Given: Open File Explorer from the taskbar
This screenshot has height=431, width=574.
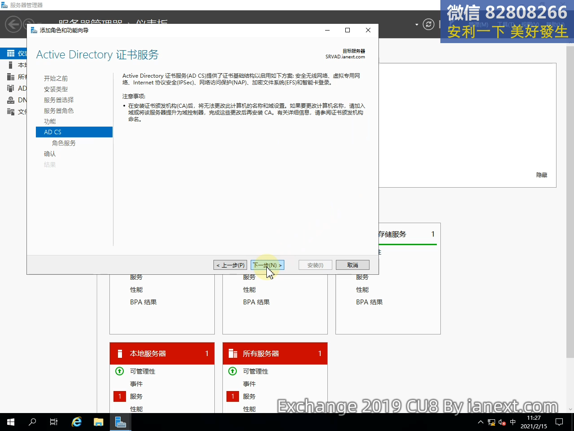Looking at the screenshot, I should click(x=99, y=422).
